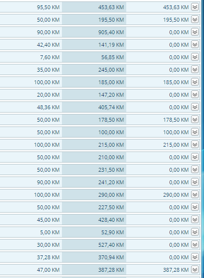Click the 370,94 KM cell
The height and width of the screenshot is (278, 204).
click(x=94, y=257)
